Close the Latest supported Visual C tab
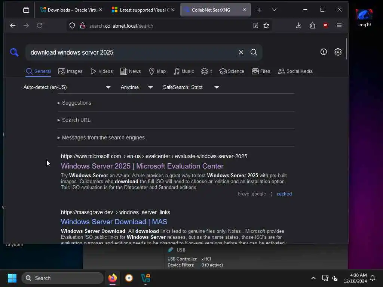Screen dimensions: 383x287 pos(173,10)
